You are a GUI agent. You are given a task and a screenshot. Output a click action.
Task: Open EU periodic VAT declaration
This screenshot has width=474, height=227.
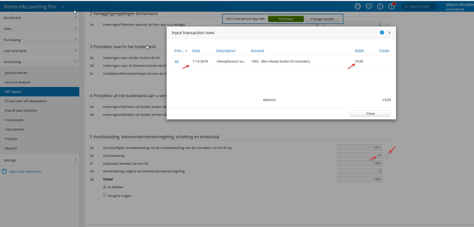(26, 101)
